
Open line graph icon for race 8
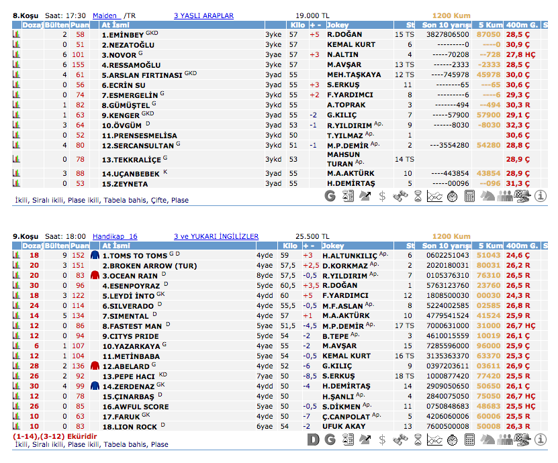434,196
